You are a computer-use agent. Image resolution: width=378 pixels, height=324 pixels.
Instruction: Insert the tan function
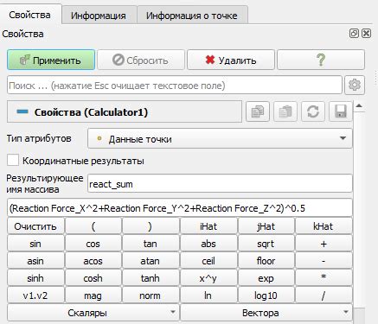point(151,244)
